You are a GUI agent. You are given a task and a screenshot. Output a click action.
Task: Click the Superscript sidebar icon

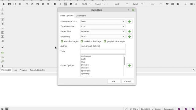click(2, 61)
